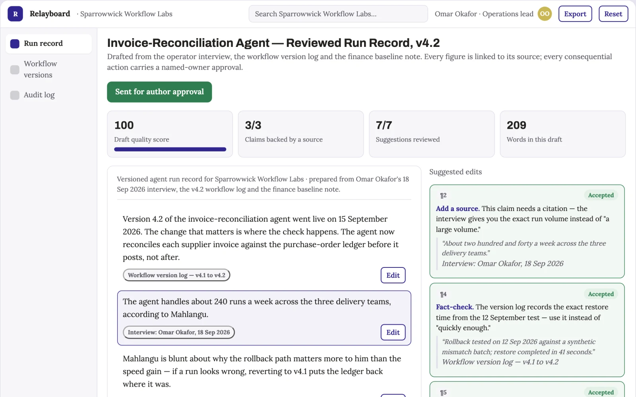Select the Workflow versions sidebar icon
This screenshot has height=397, width=636.
(x=15, y=70)
